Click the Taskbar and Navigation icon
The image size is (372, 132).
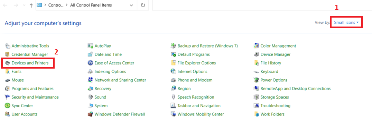tap(174, 105)
